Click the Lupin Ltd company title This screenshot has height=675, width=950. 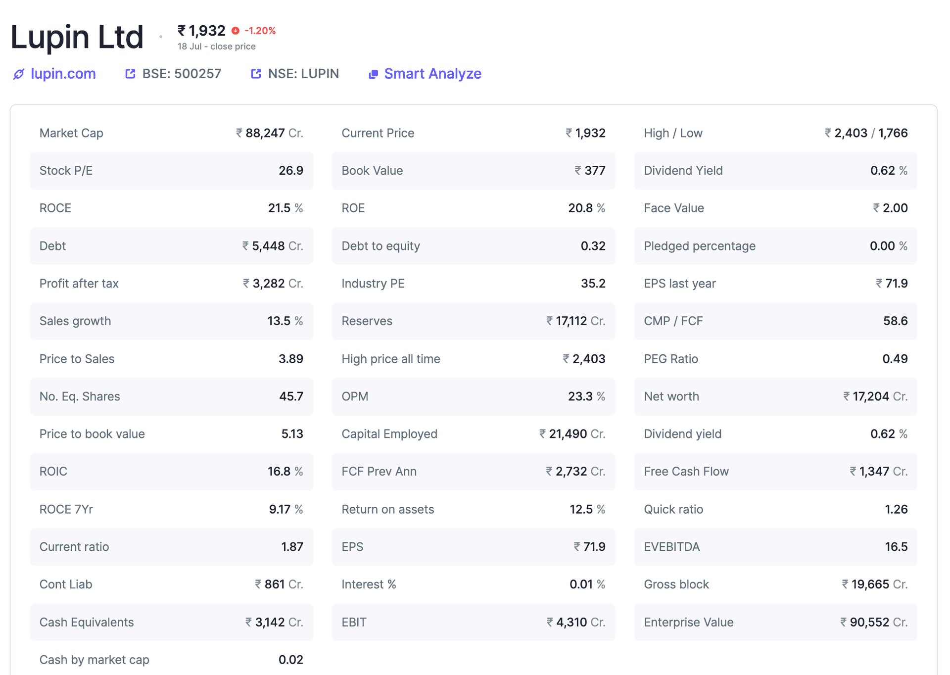pyautogui.click(x=77, y=37)
